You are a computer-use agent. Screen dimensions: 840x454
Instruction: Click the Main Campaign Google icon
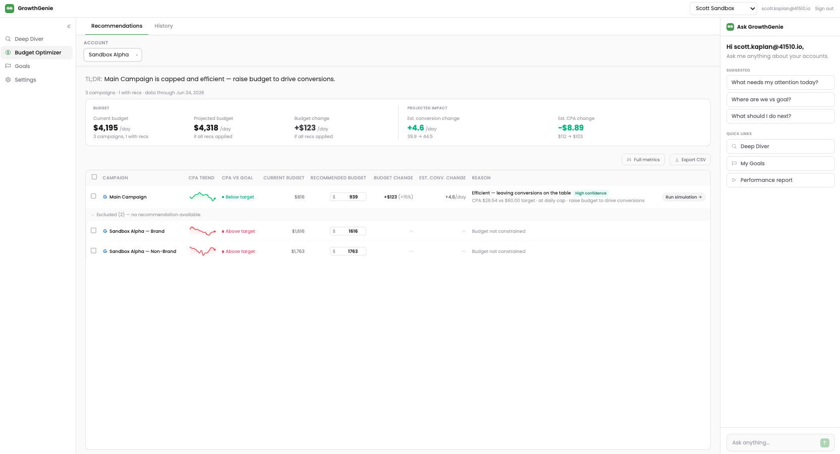click(105, 197)
